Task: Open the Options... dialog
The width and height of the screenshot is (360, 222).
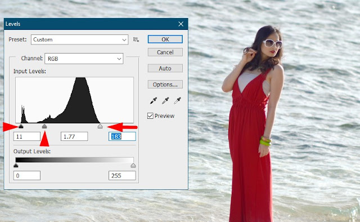Action: [x=165, y=85]
